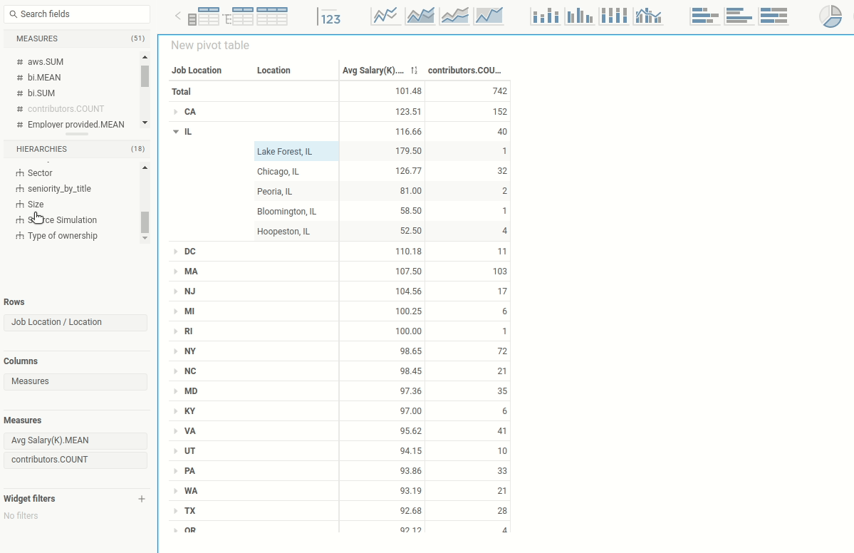Expand the CA row
The width and height of the screenshot is (854, 553).
point(176,112)
